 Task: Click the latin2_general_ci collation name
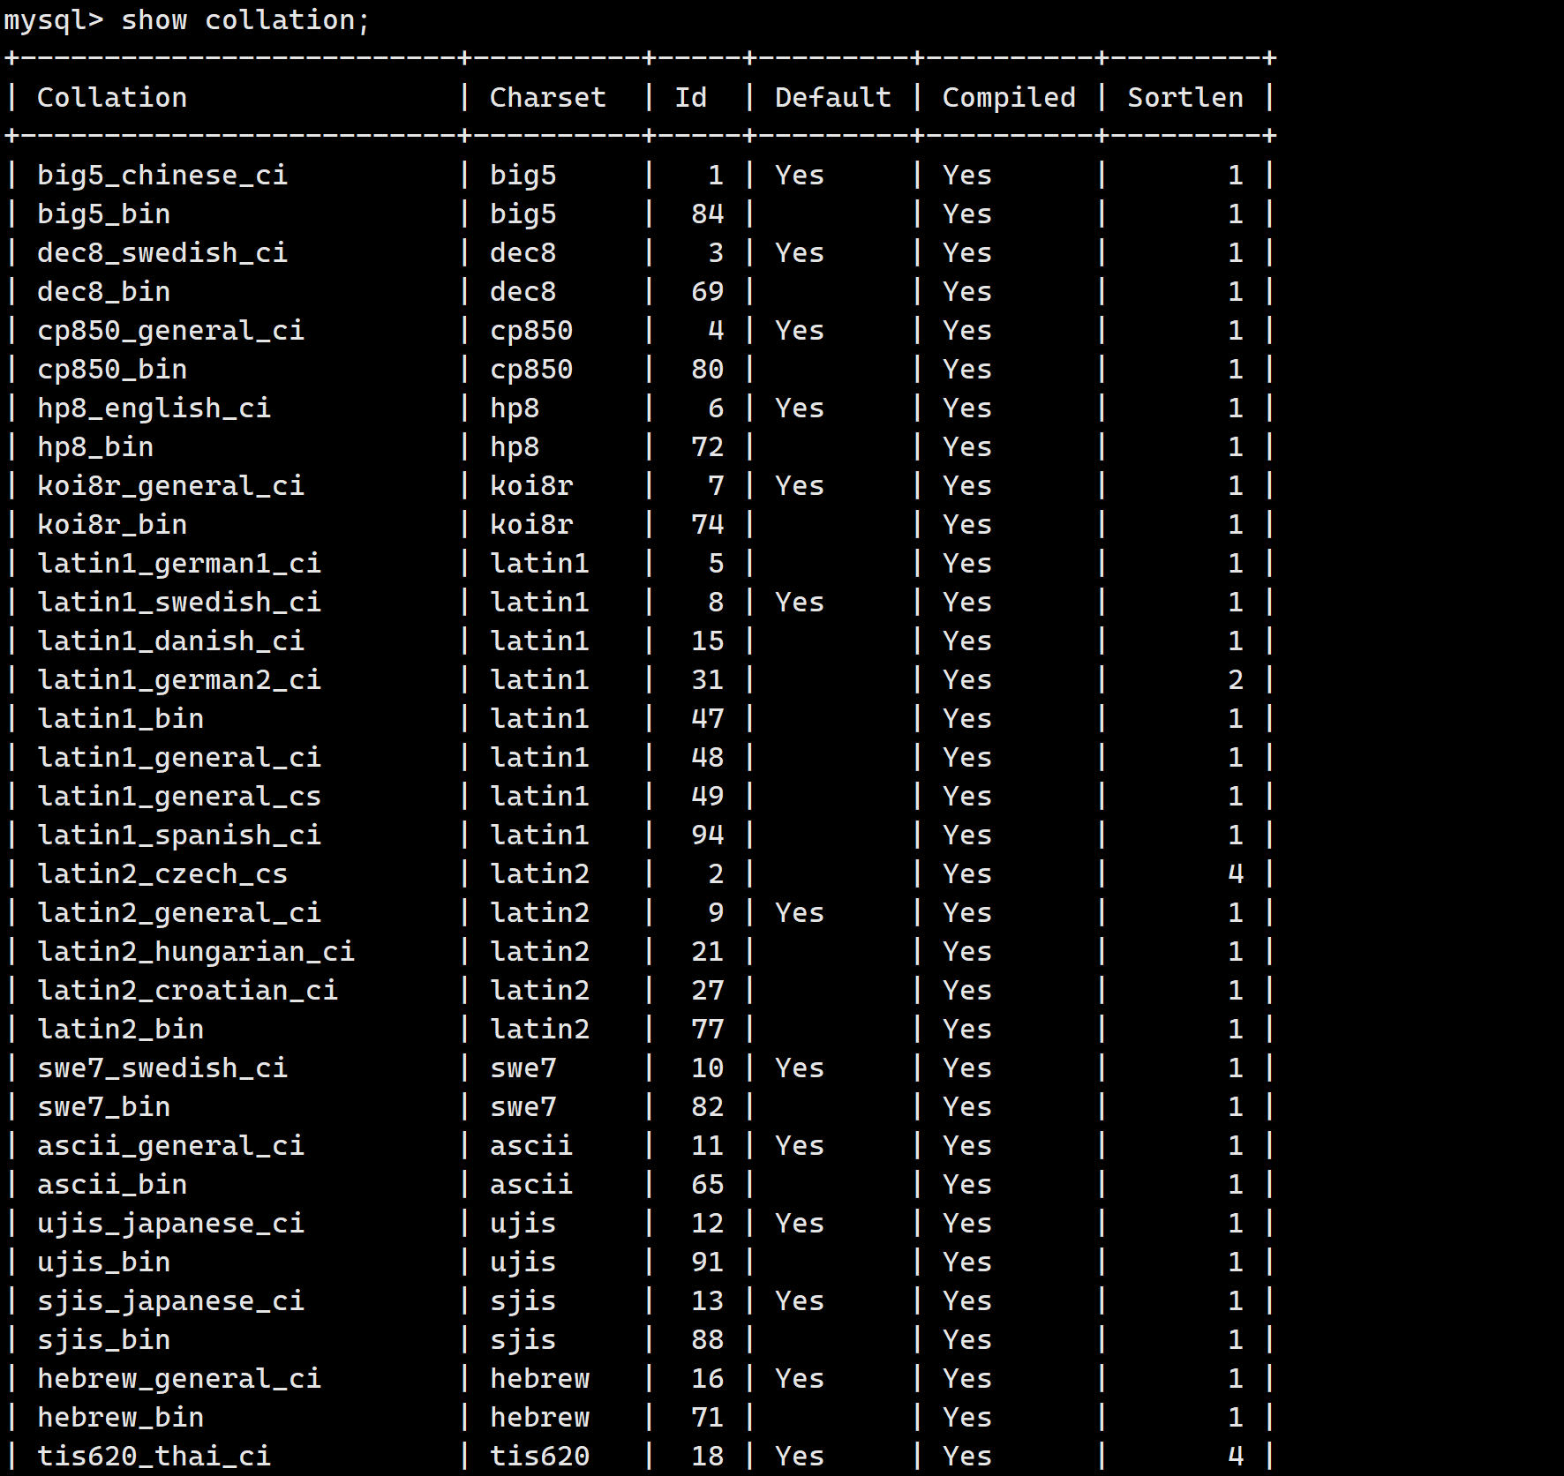tap(179, 912)
